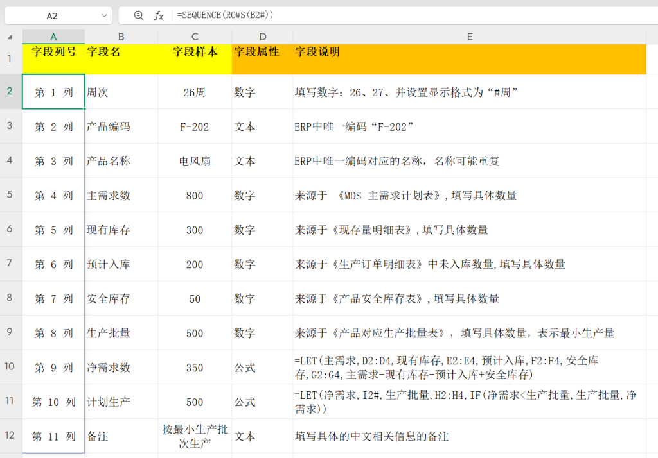Select sample cell 电风扇
The width and height of the screenshot is (658, 458).
click(x=195, y=161)
